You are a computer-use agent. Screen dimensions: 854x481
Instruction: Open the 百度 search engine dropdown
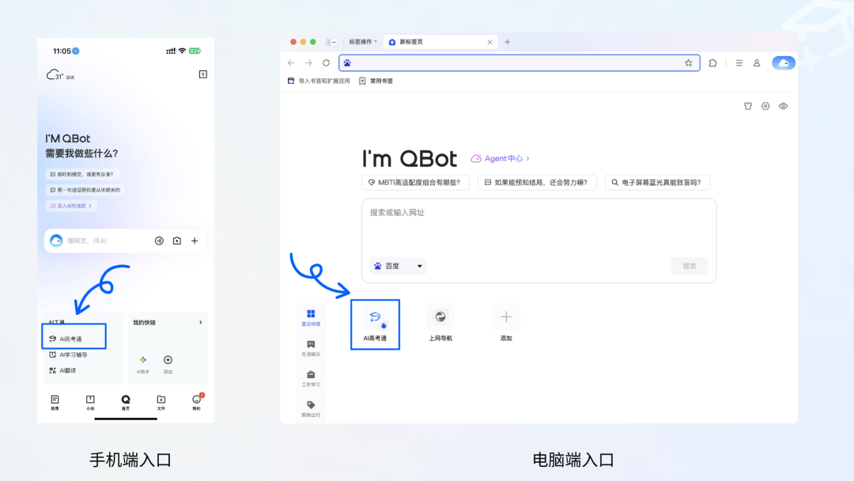398,266
